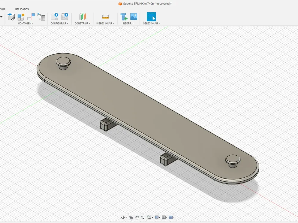Click the Configure model icon
The height and width of the screenshot is (223, 298).
tap(55, 17)
